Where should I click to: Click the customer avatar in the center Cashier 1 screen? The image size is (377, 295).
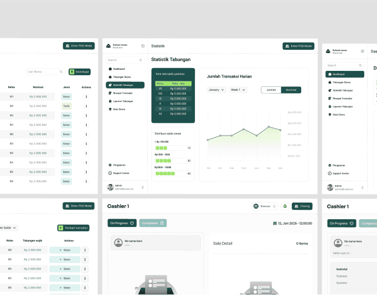118,242
